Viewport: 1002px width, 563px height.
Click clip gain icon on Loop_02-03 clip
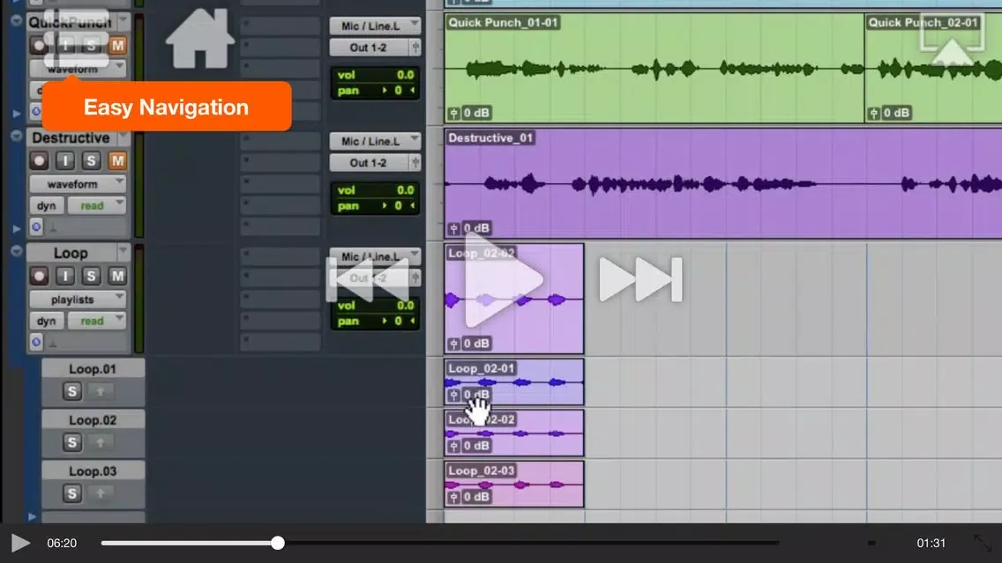pyautogui.click(x=453, y=497)
